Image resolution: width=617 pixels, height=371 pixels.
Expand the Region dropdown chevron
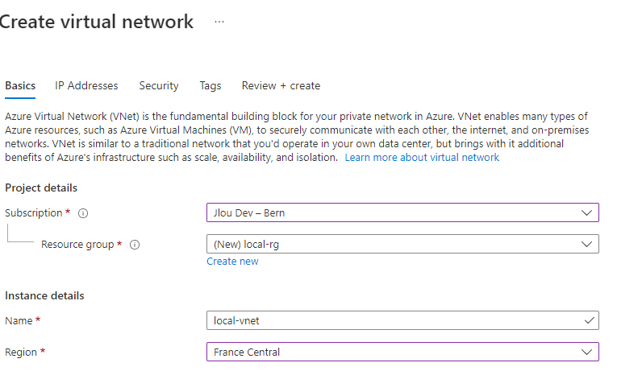[586, 352]
